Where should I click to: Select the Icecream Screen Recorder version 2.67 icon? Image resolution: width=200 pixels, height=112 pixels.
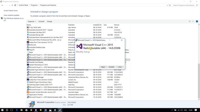[28, 92]
